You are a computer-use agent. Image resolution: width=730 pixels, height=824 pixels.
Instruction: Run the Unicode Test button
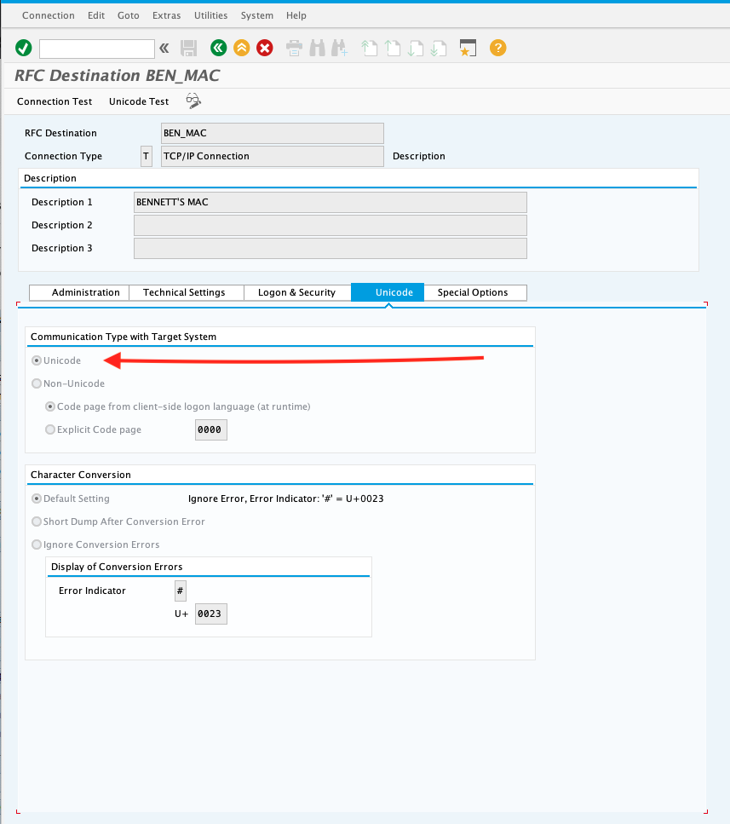tap(139, 101)
